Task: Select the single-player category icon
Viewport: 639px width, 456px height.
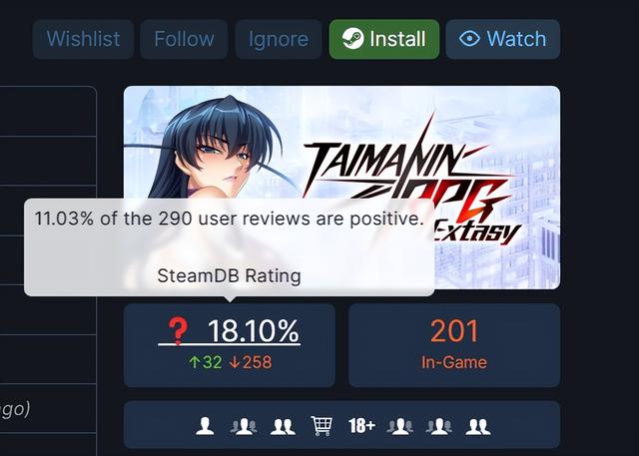Action: pos(205,426)
